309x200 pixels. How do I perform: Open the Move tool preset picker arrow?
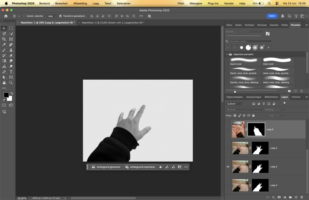[19, 16]
